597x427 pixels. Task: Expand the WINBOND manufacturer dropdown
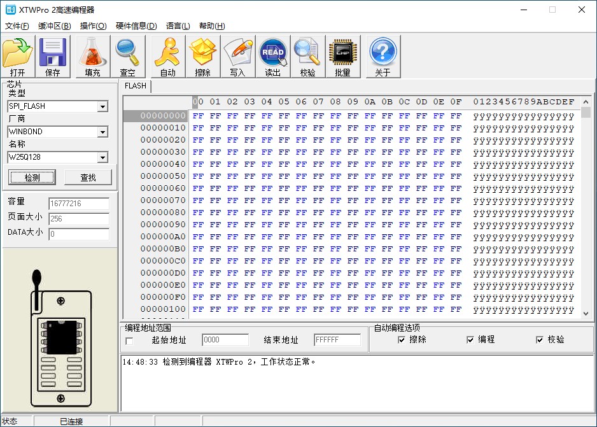click(102, 132)
